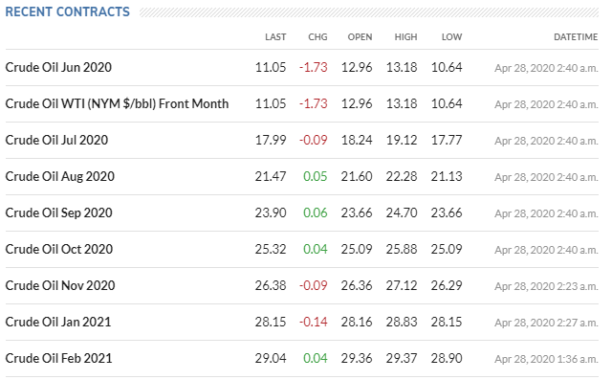Select the Jan 2021 open price 28.16
The image size is (612, 380).
point(357,322)
